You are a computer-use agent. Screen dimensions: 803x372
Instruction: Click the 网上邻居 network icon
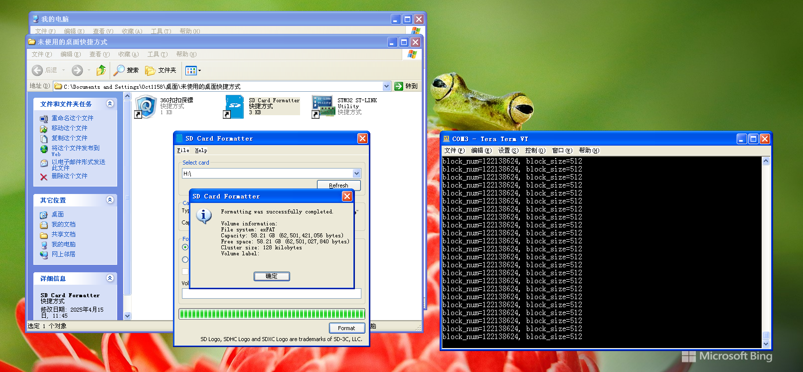[44, 255]
